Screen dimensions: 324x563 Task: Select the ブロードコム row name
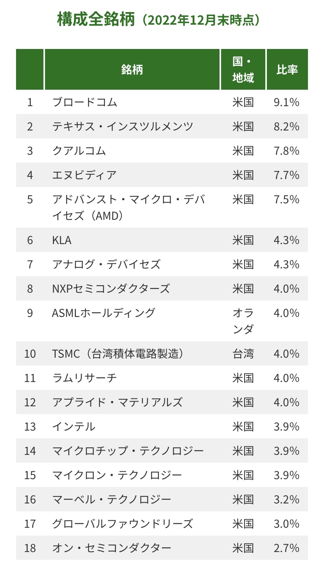(x=85, y=102)
